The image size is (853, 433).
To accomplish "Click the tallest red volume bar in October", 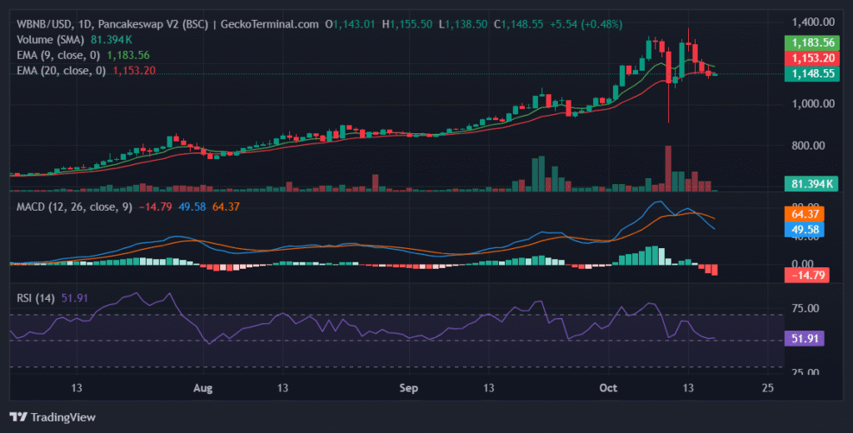I will pos(668,168).
